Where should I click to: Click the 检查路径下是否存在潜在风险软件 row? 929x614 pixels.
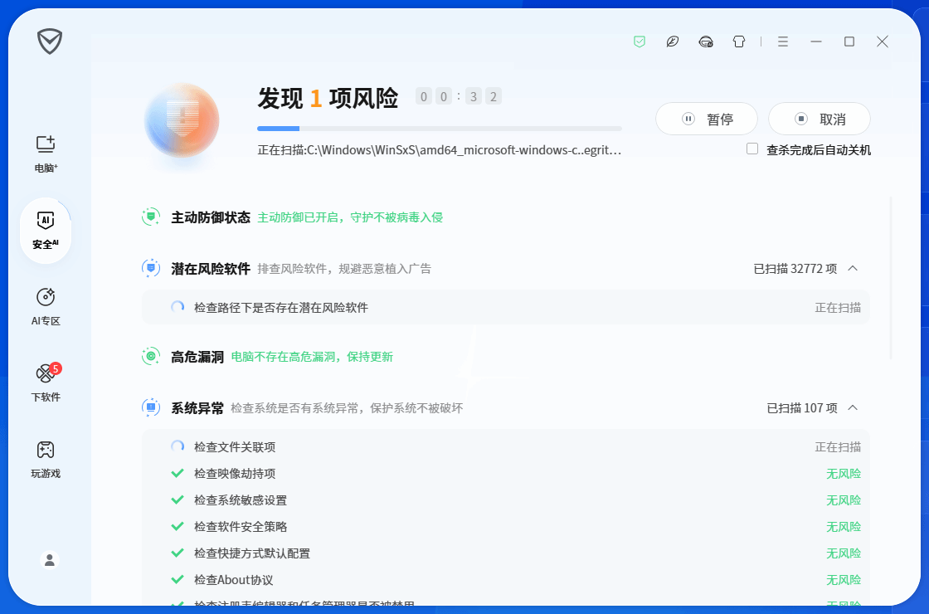[506, 307]
